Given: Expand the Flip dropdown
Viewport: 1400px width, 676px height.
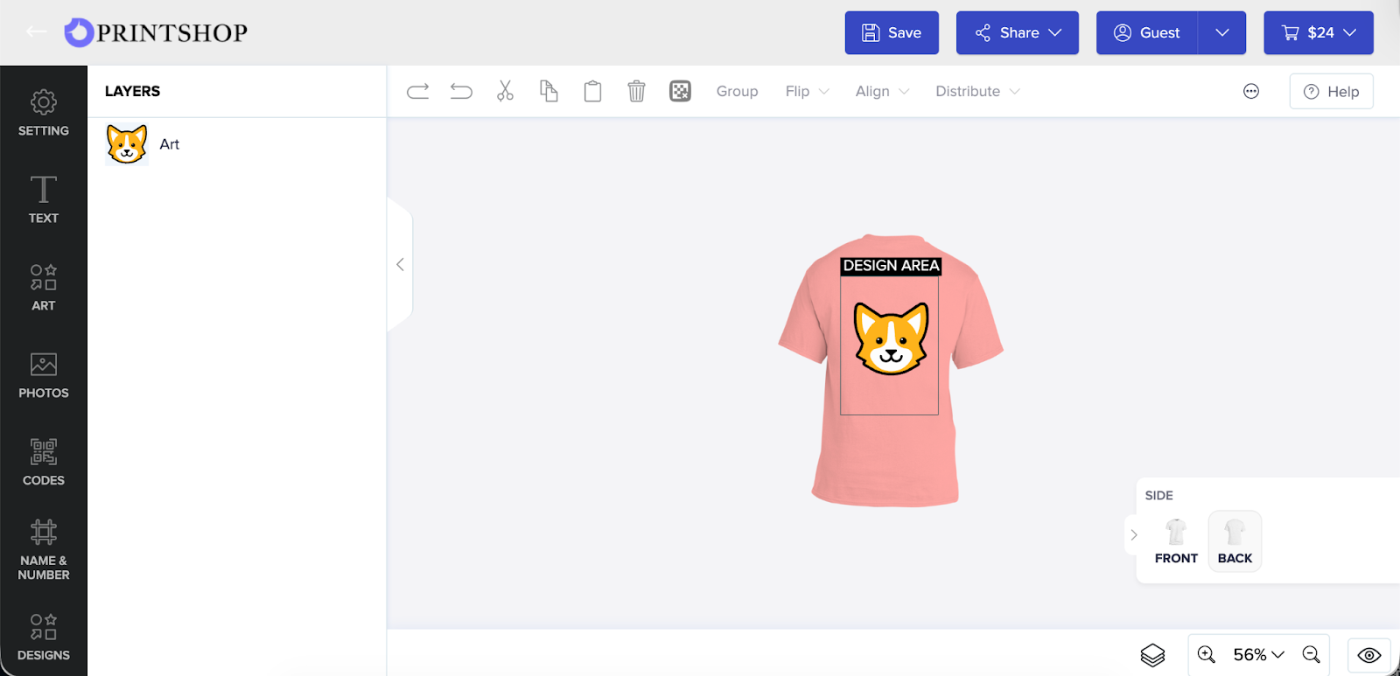Looking at the screenshot, I should coord(807,91).
